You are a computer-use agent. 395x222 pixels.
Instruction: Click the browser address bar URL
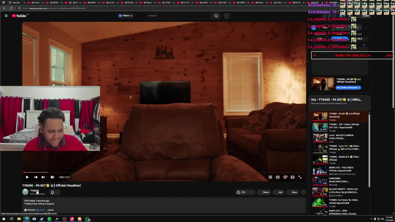tap(54, 8)
